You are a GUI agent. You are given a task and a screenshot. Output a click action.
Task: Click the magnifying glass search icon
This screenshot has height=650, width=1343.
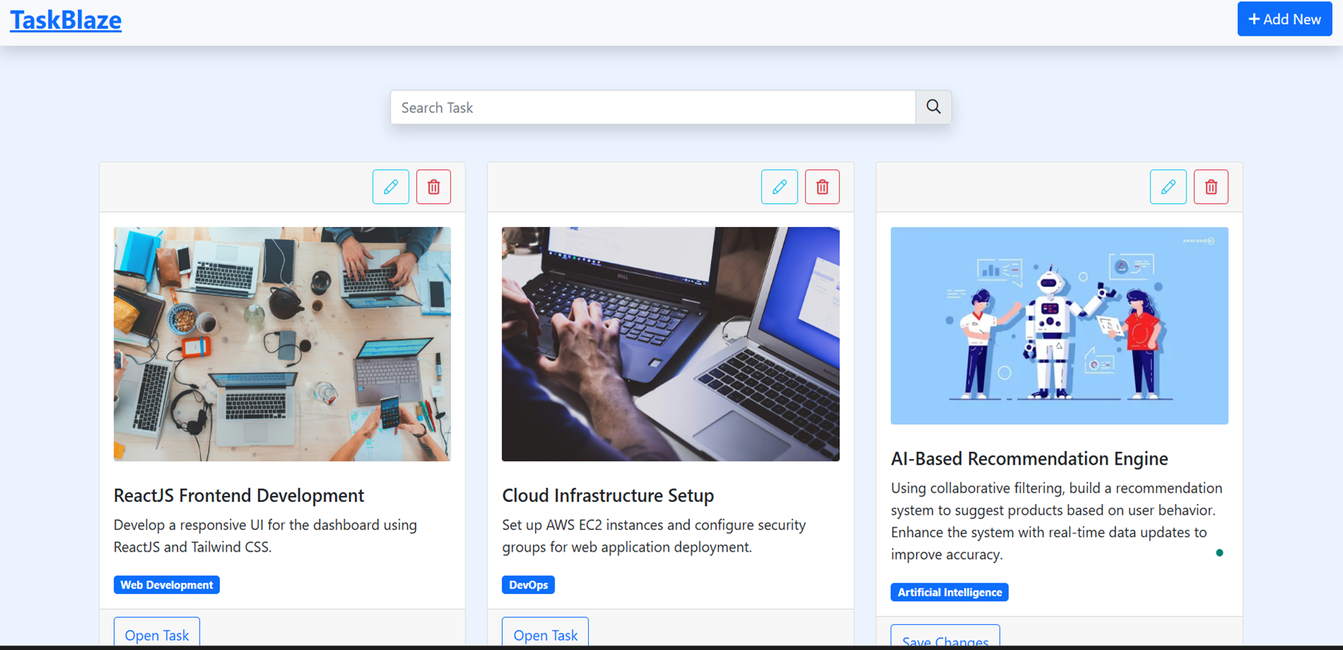[x=933, y=107]
